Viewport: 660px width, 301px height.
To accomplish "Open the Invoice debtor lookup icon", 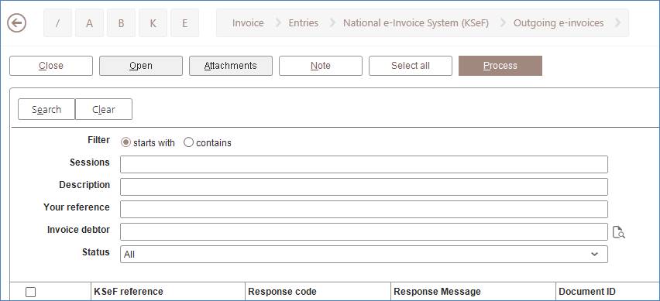I will [x=618, y=232].
